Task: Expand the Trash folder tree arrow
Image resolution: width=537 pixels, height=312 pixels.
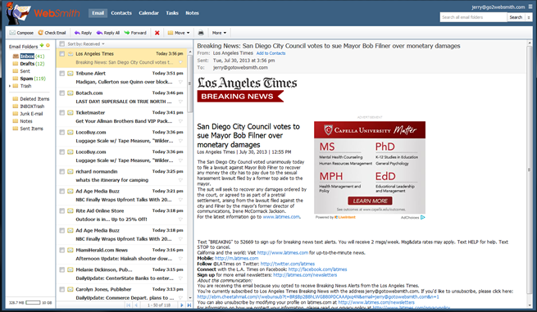Action: (10, 86)
